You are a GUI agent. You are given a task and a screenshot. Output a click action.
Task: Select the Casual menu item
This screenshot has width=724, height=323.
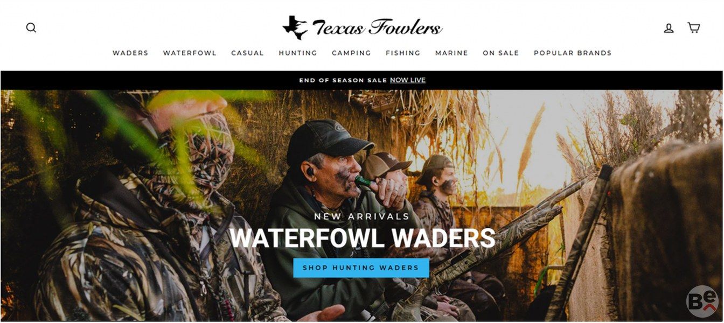tap(247, 53)
